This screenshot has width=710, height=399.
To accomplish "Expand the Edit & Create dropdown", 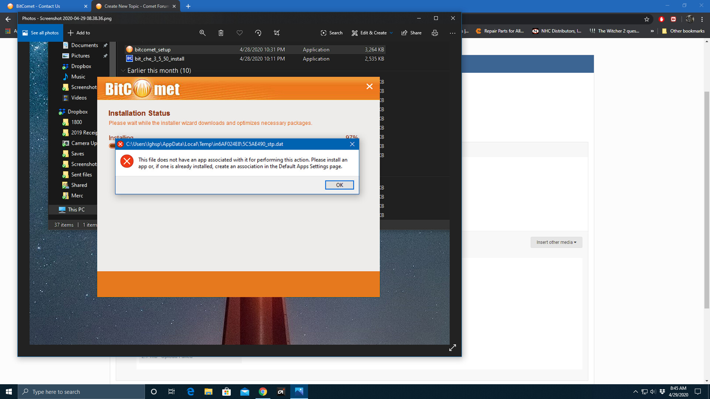I will tap(372, 33).
